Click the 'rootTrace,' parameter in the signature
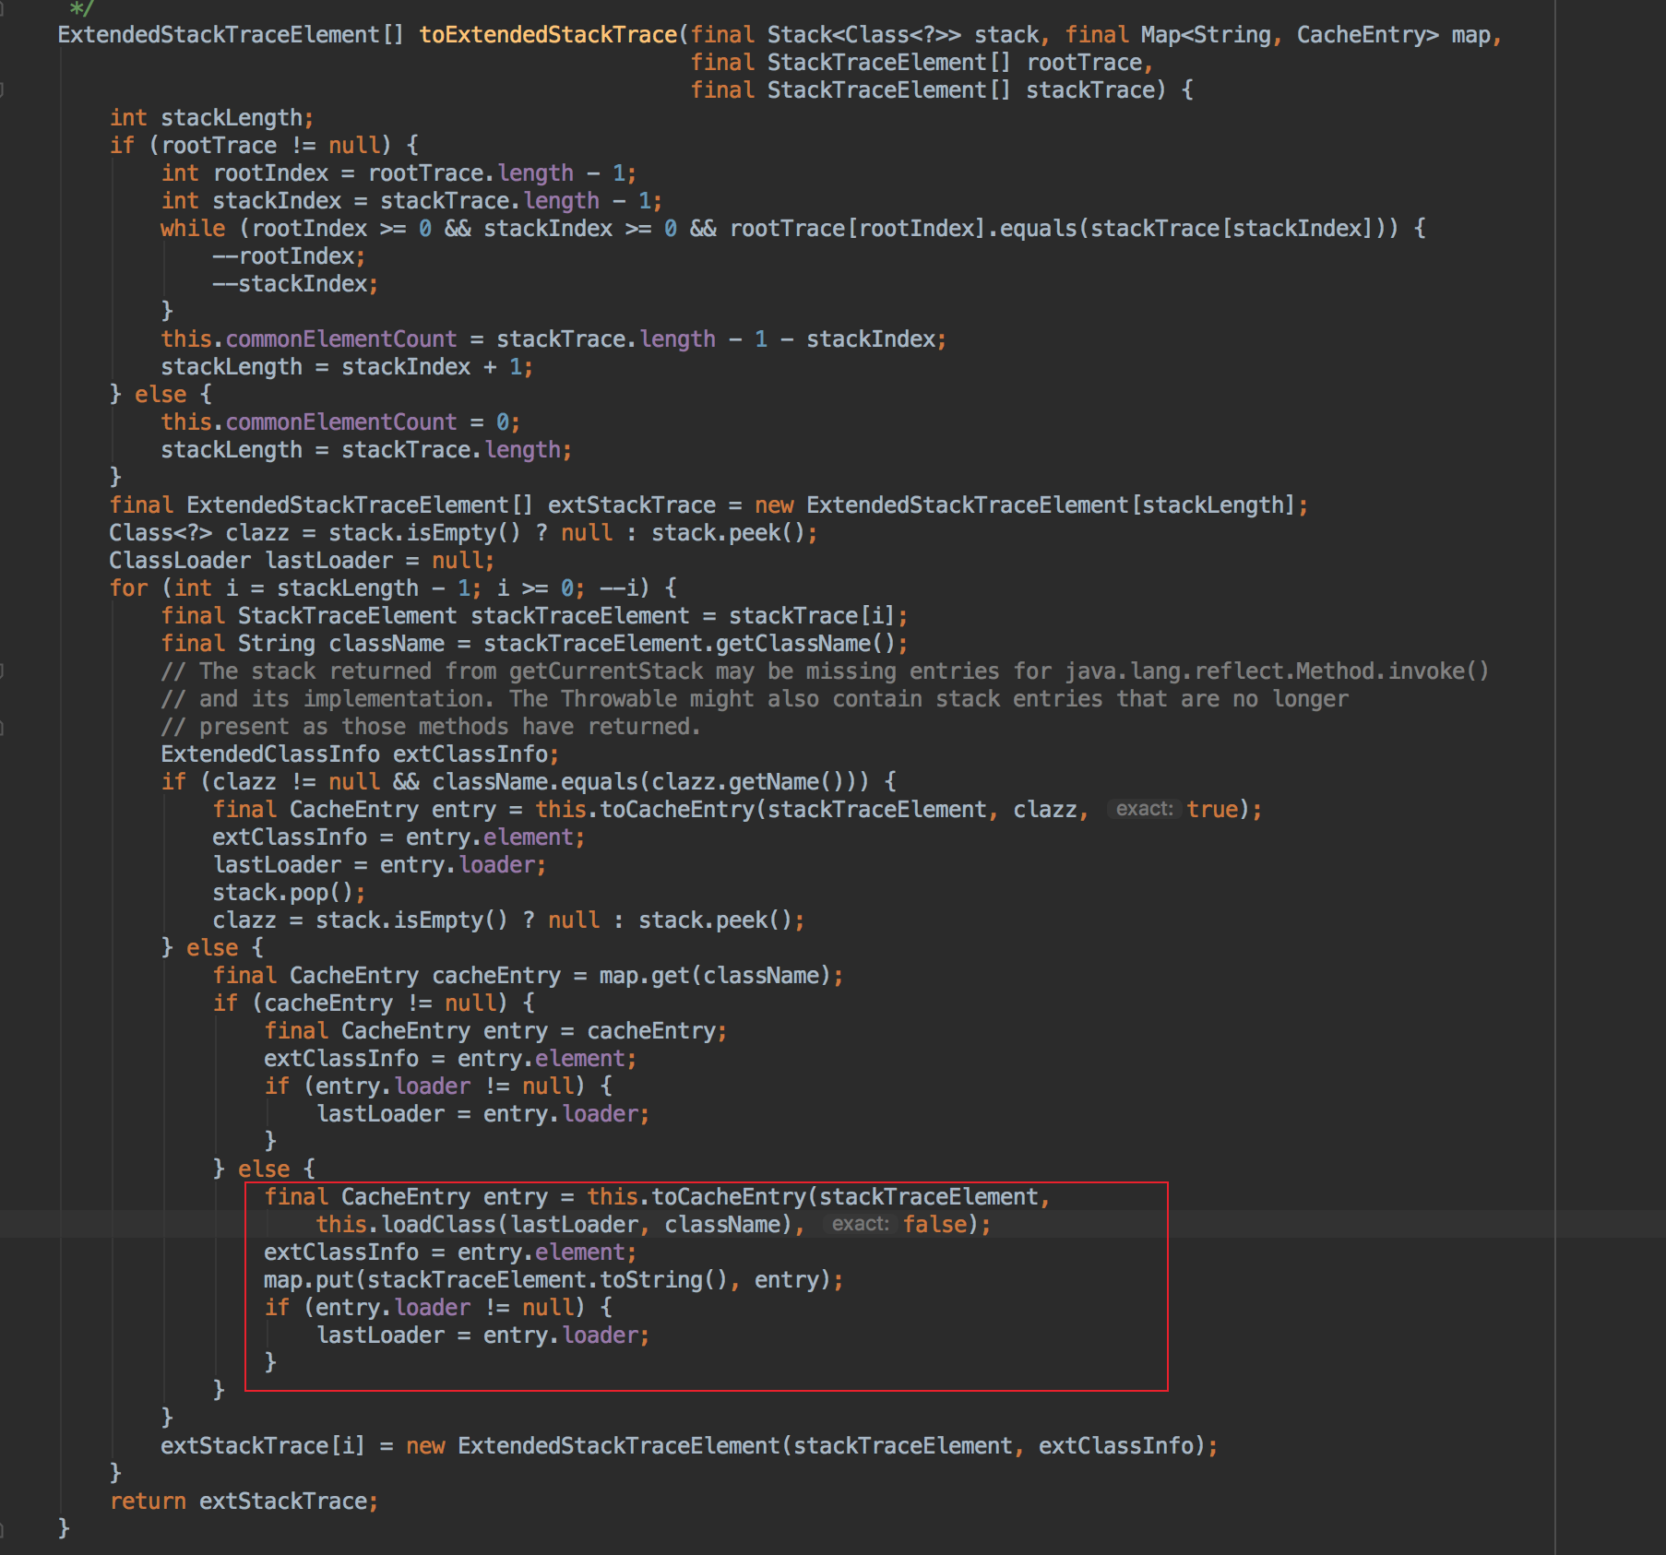Image resolution: width=1666 pixels, height=1555 pixels. (1089, 63)
